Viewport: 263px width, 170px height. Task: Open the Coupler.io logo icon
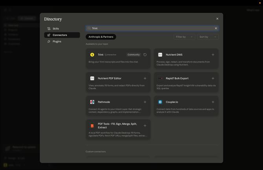160,102
